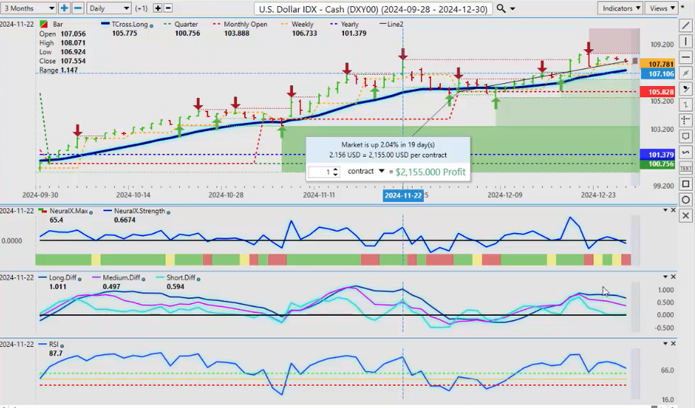Increase contract quantity with up arrow
This screenshot has width=695, height=408.
tap(336, 169)
